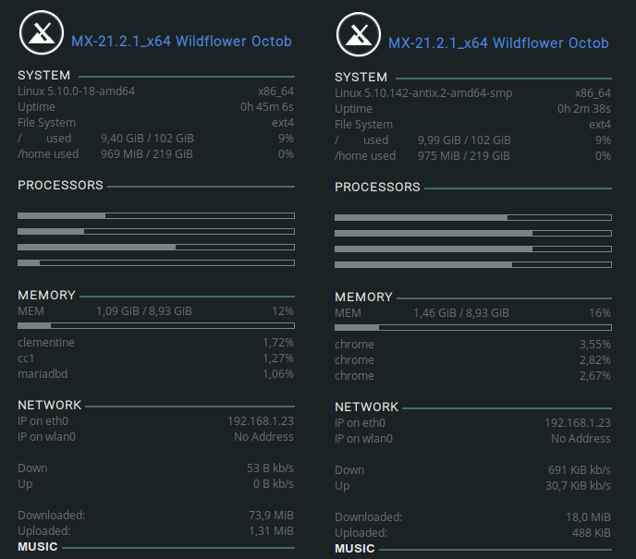Screen dimensions: 636x559
Task: Click the MX Linux logo in right panel
Action: [358, 34]
